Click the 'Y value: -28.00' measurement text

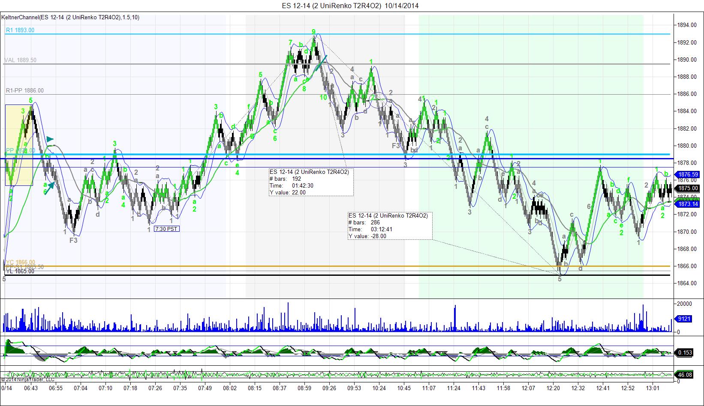[x=367, y=236]
